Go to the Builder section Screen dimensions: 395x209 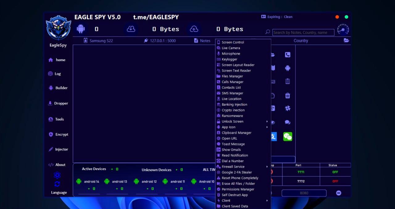point(58,88)
